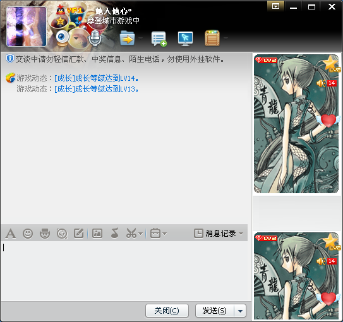Click the LV2 diamond badge on the upper QQ show
This screenshot has height=322, width=343.
coord(266,60)
